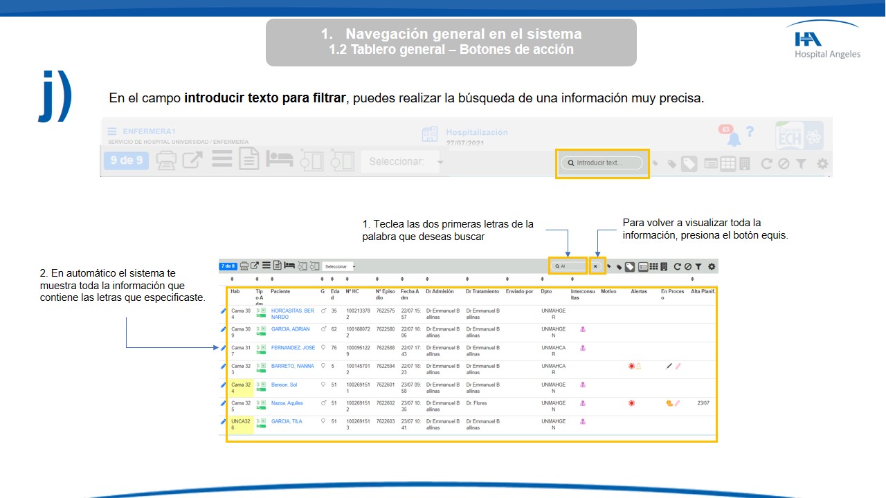Toggle the list card view in lower toolbar

(643, 266)
